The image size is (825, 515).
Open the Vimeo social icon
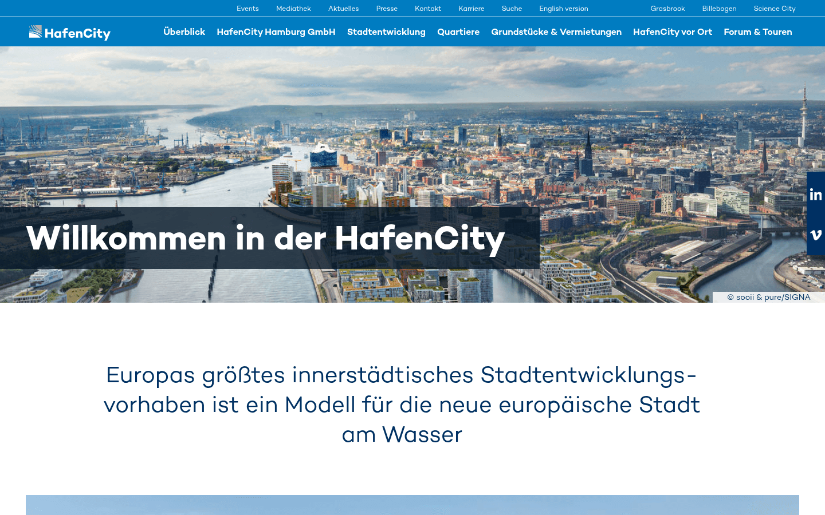click(816, 235)
